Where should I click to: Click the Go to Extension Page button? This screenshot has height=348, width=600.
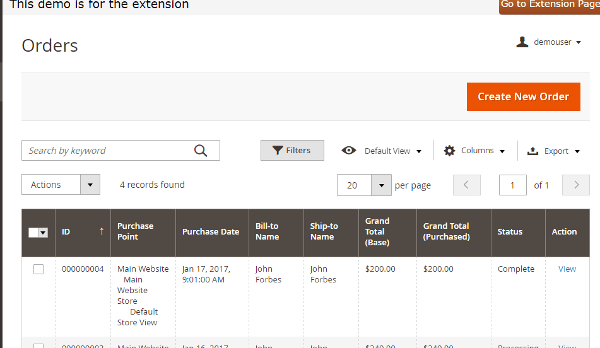pos(549,5)
